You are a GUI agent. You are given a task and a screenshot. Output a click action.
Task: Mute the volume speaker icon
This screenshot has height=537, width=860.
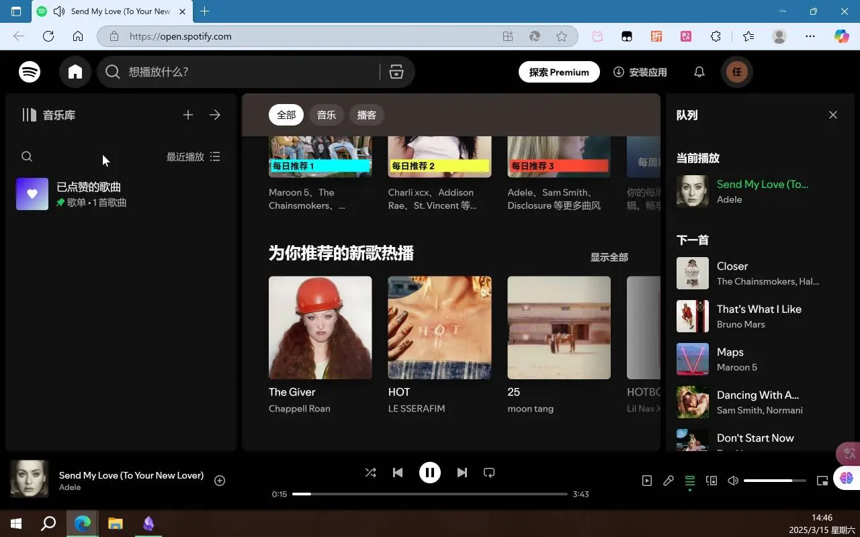pos(733,481)
